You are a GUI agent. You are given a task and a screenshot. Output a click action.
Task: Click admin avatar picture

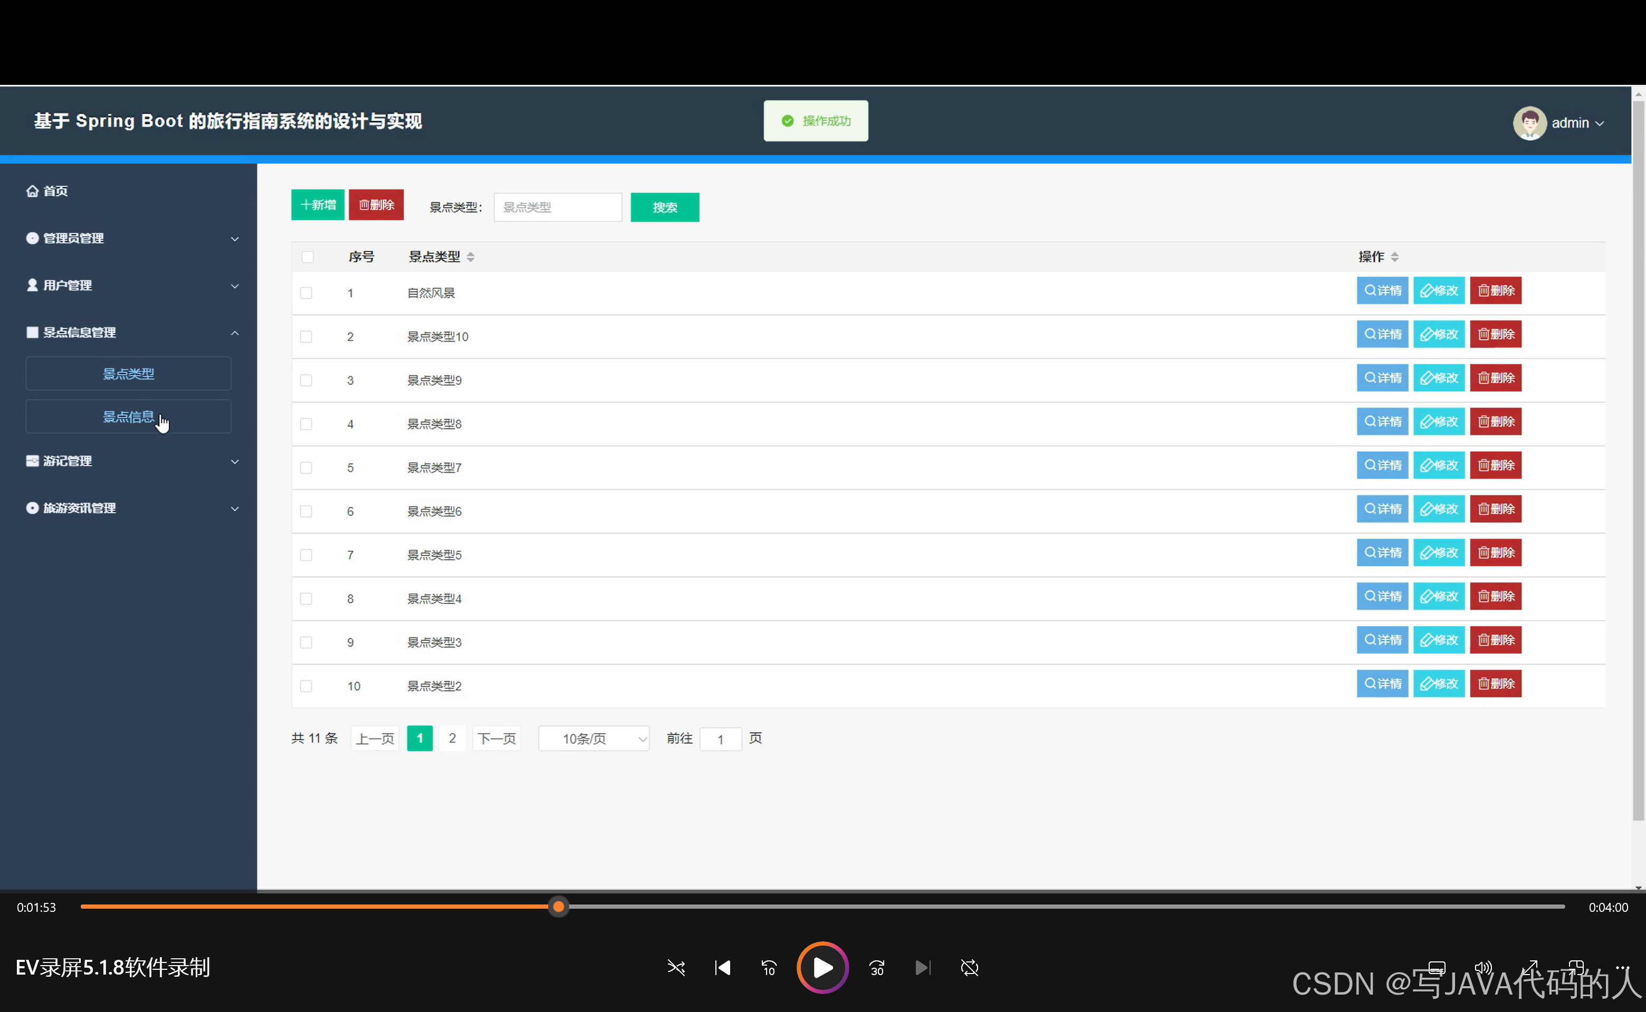pos(1529,123)
